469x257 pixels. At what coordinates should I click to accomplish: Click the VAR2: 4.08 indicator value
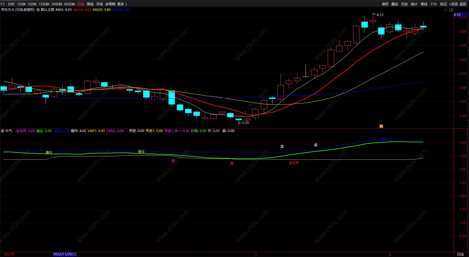click(x=115, y=131)
